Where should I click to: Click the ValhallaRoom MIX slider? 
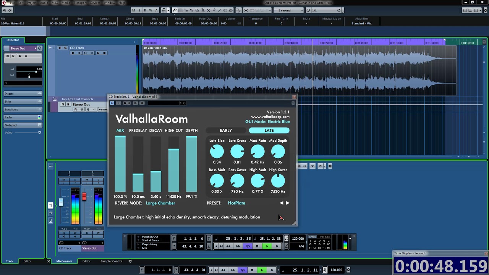tap(120, 164)
